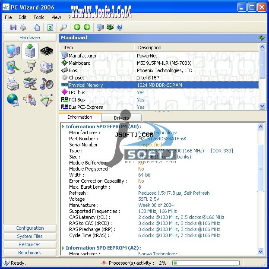This screenshot has width=269, height=269.
Task: Select the System Summary computer icon
Action: click(x=13, y=51)
